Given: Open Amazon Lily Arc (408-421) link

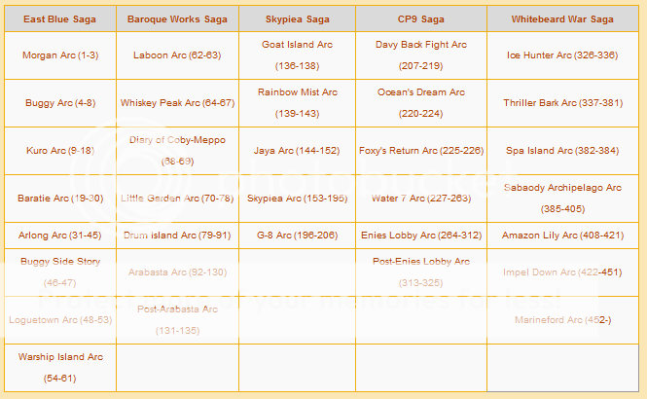Looking at the screenshot, I should click(562, 236).
